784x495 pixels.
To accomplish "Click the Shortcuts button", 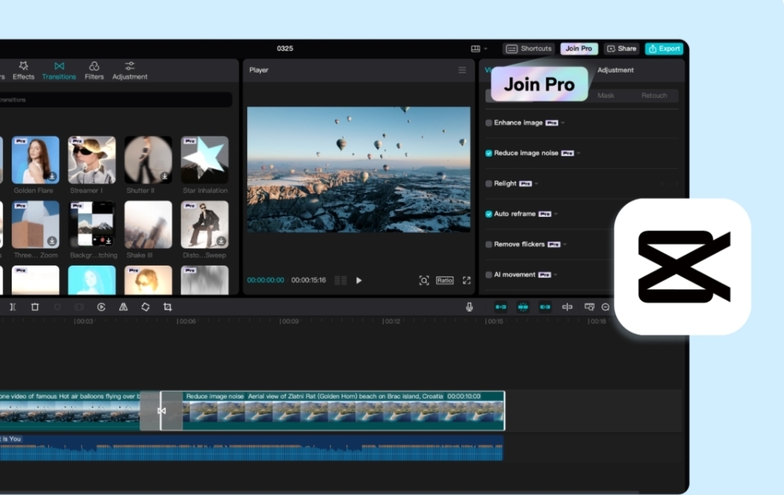I will coord(529,49).
